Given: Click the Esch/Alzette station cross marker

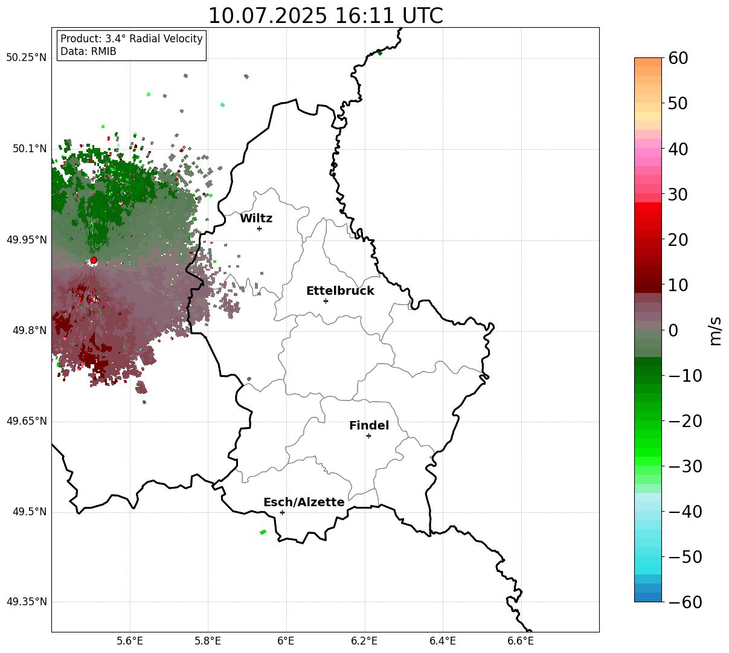Looking at the screenshot, I should pyautogui.click(x=282, y=512).
